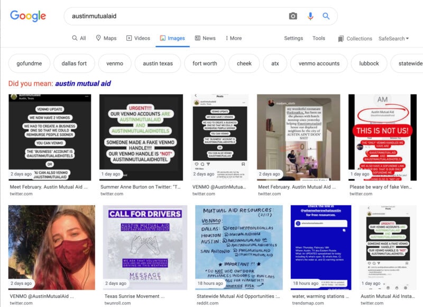The image size is (423, 307).
Task: Open the THIS IS NOT US image
Action: (x=382, y=137)
